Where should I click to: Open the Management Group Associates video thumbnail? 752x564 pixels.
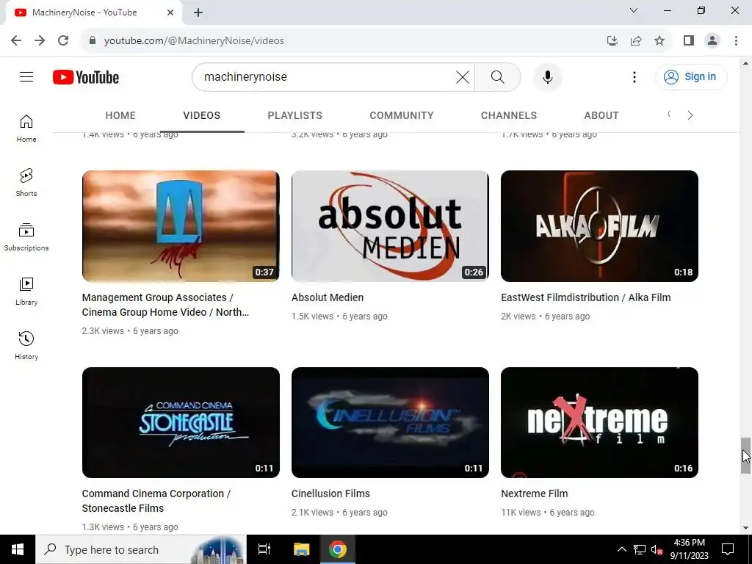181,226
